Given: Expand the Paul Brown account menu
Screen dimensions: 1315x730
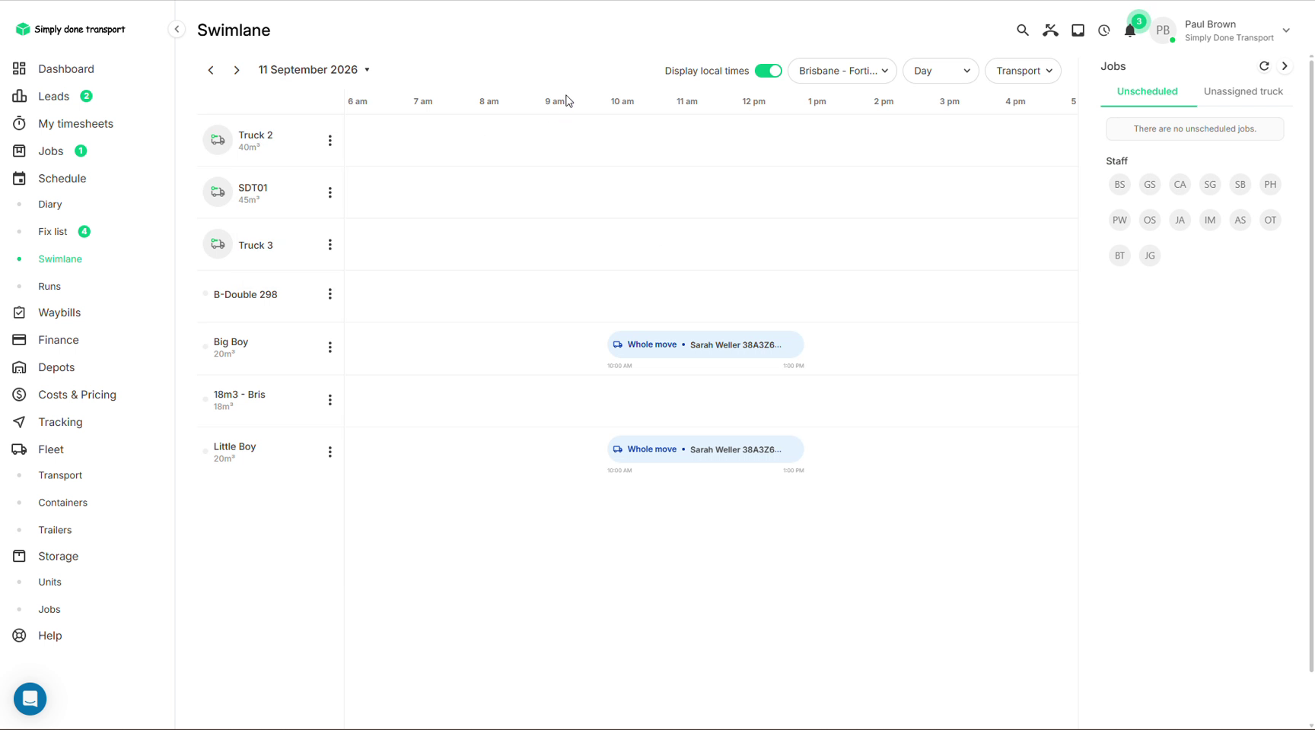Looking at the screenshot, I should pos(1286,31).
